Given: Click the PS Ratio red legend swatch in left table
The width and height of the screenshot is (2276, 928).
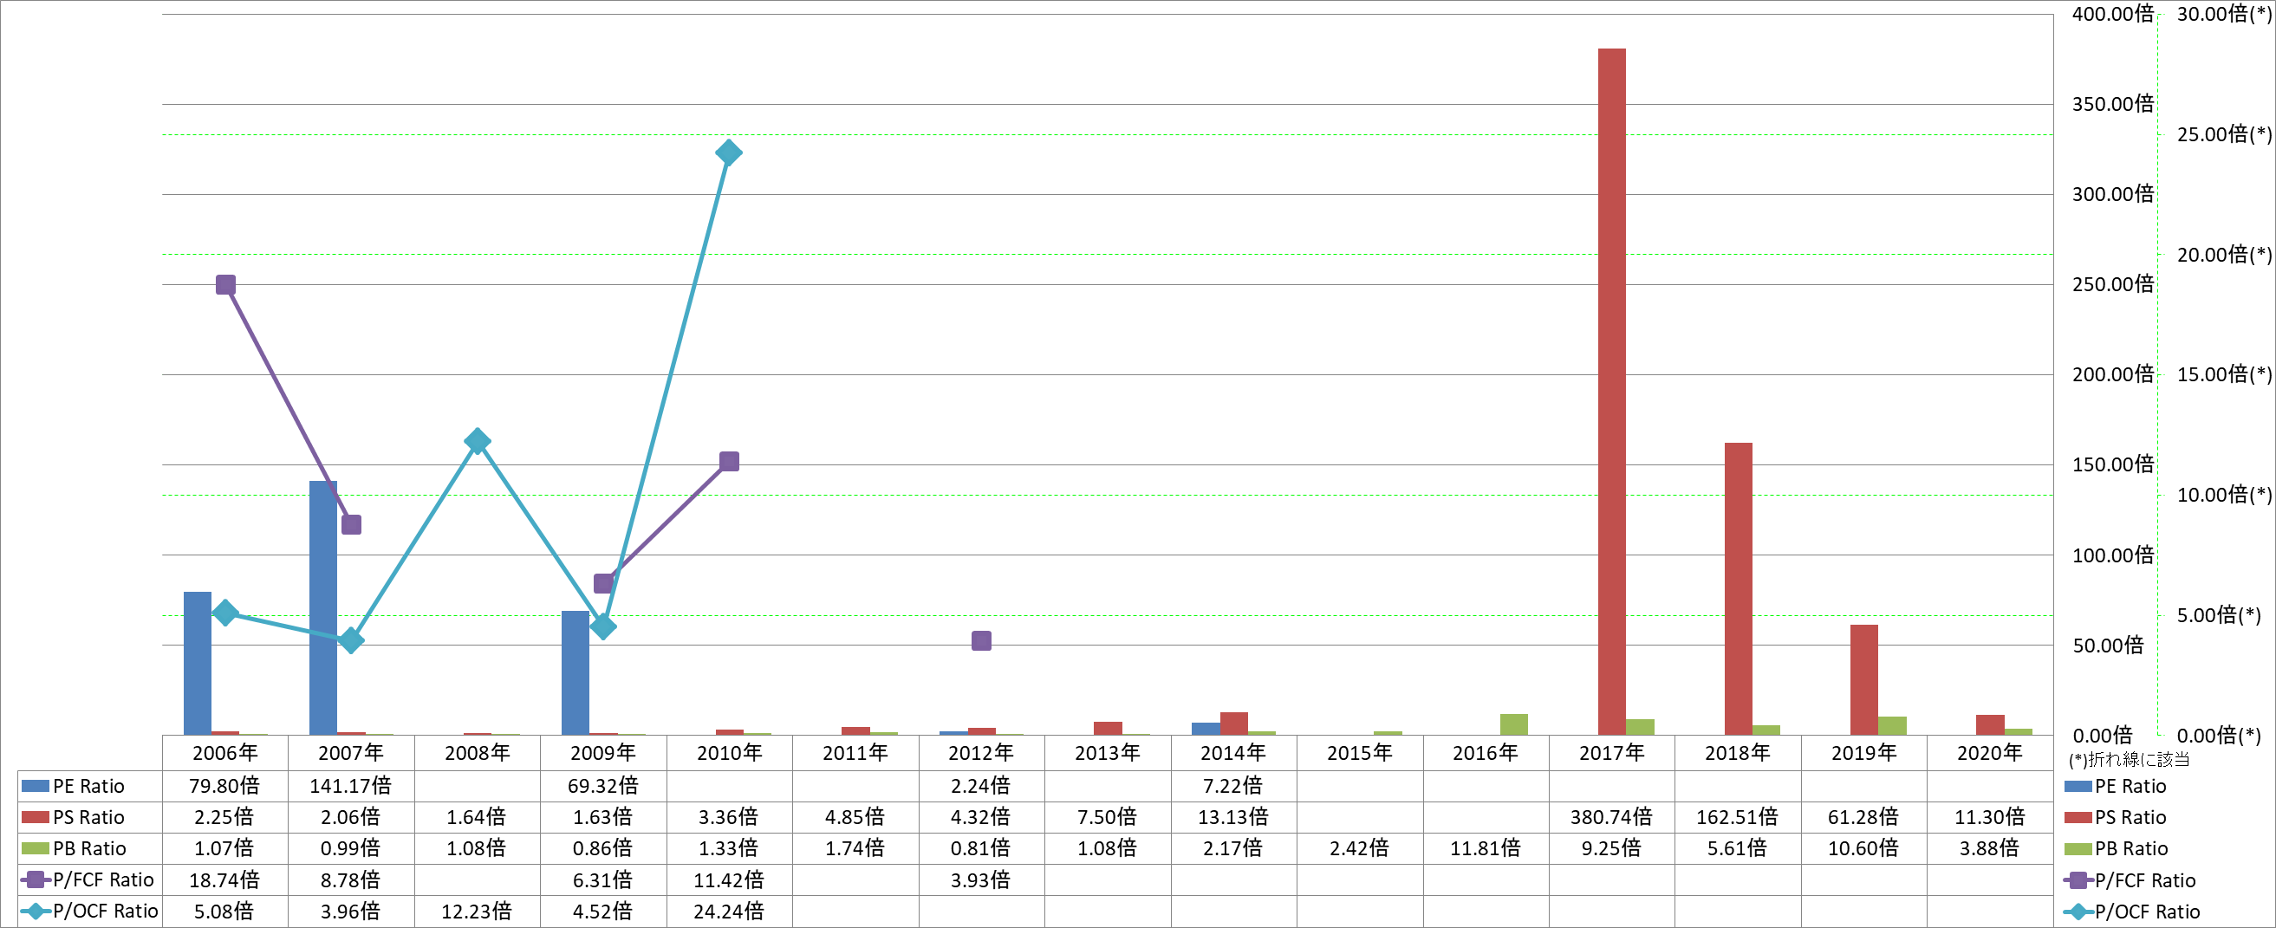Looking at the screenshot, I should [x=35, y=818].
